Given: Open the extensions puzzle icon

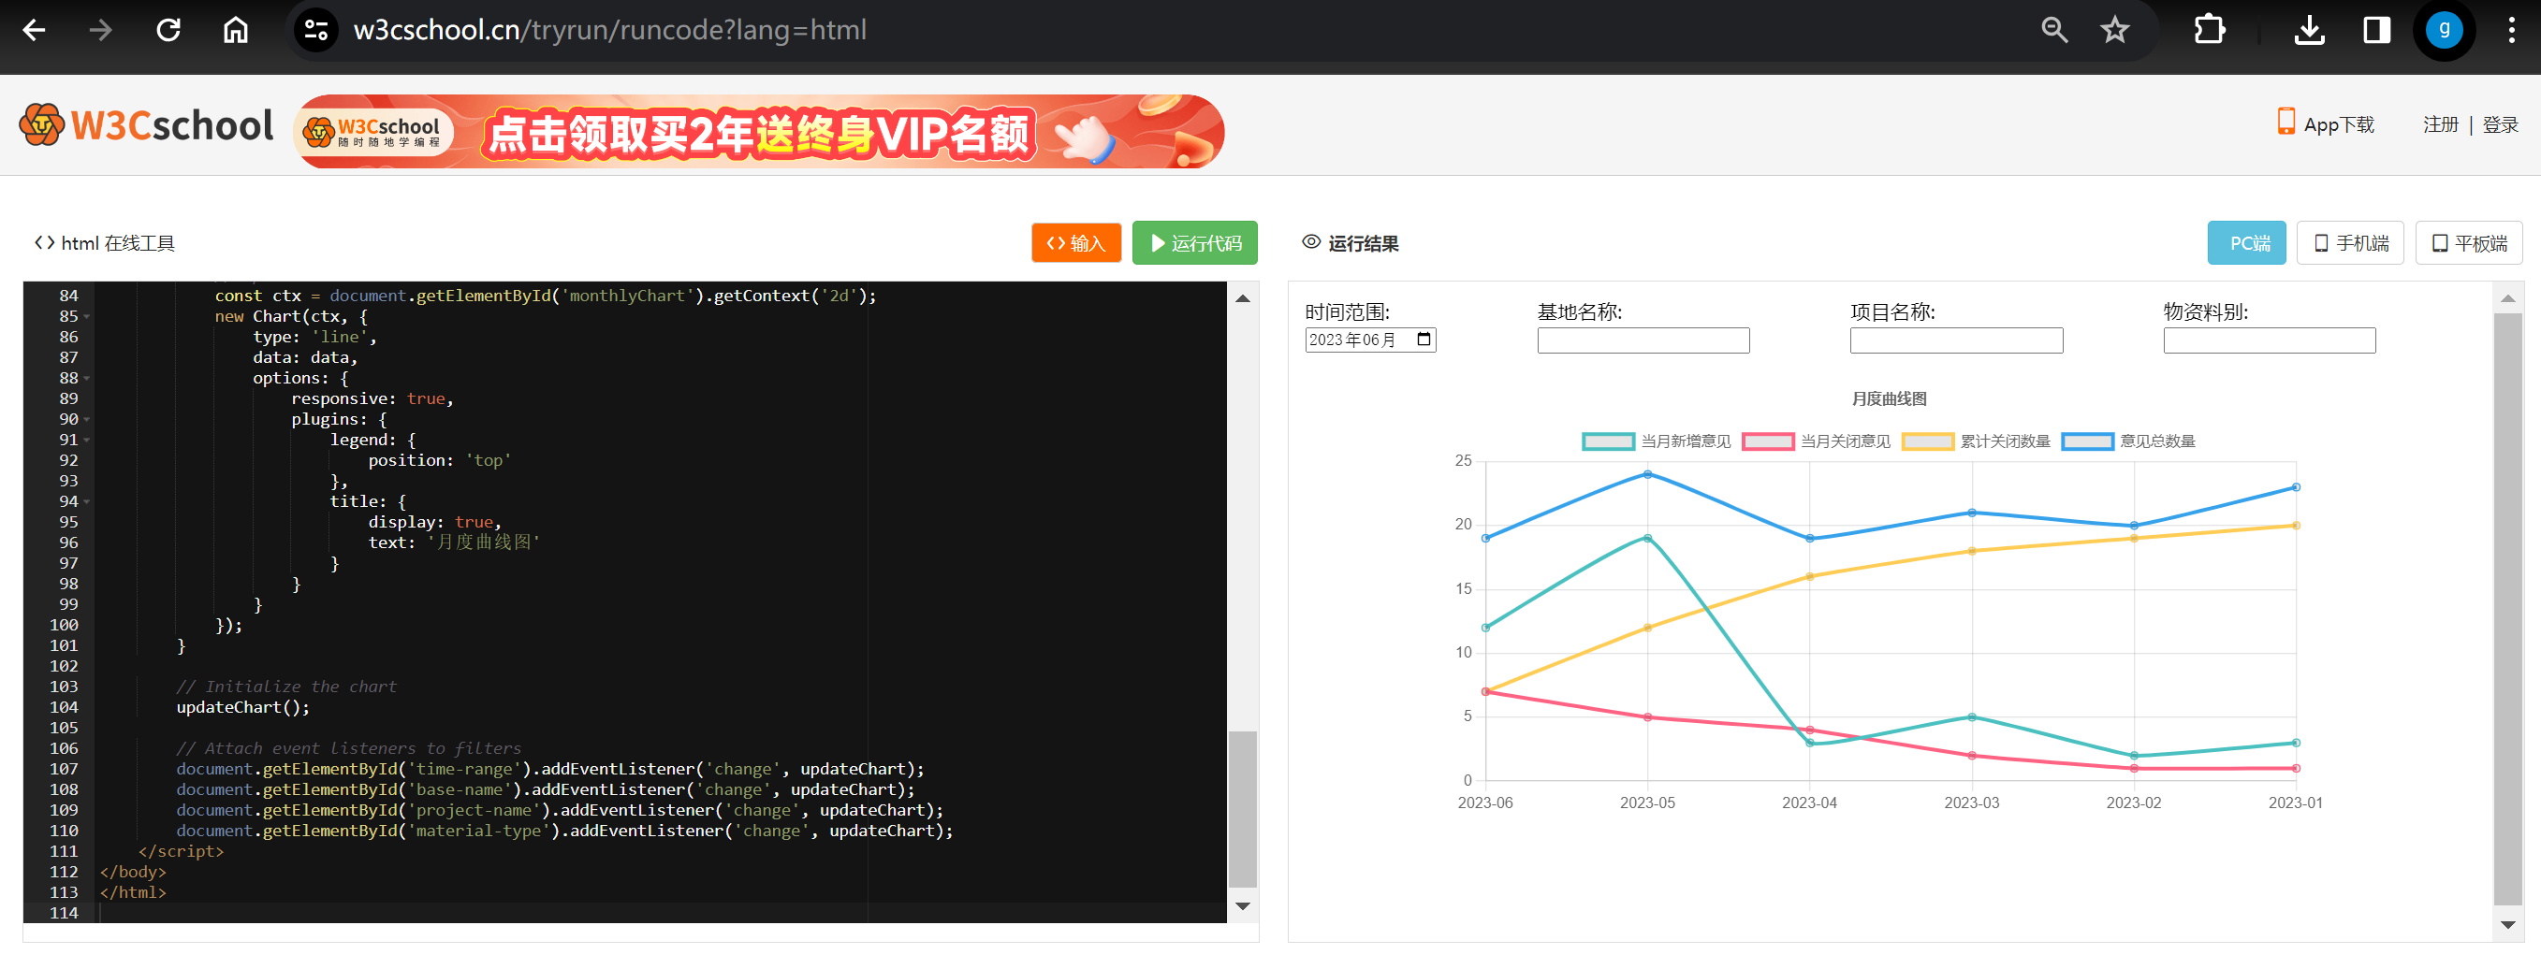Looking at the screenshot, I should (2210, 31).
